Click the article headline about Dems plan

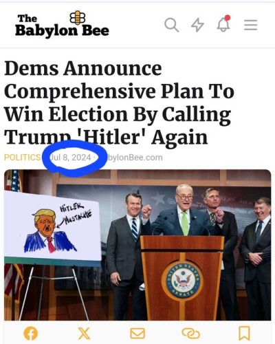tap(119, 103)
